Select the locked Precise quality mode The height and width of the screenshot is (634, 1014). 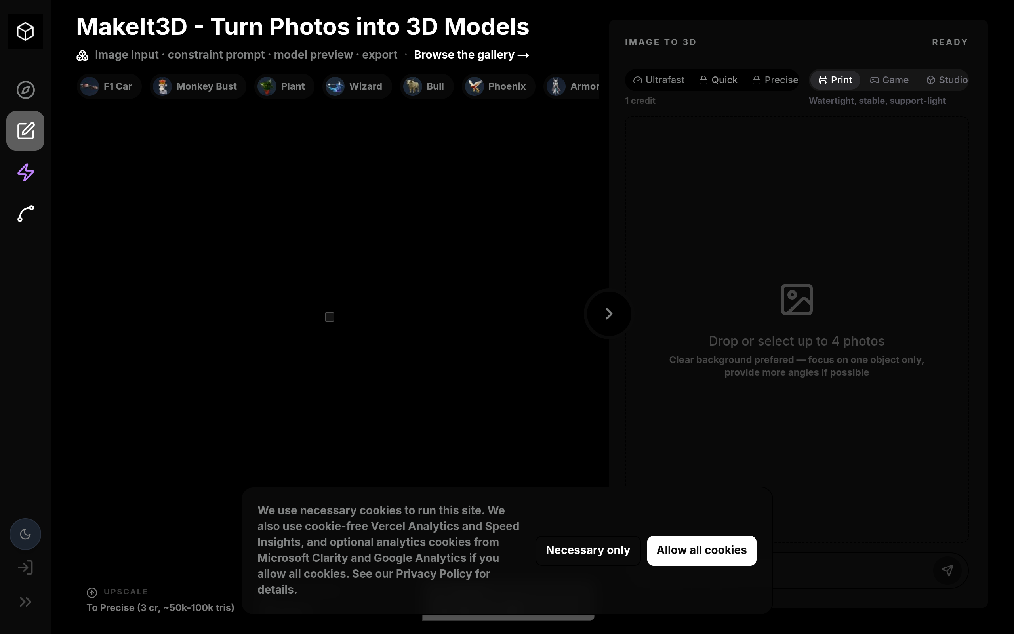tap(775, 80)
